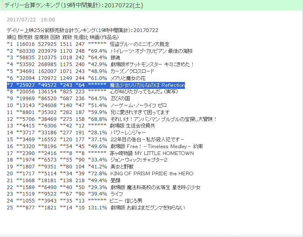
Task: Select sales value **1807
Action: 26,167
